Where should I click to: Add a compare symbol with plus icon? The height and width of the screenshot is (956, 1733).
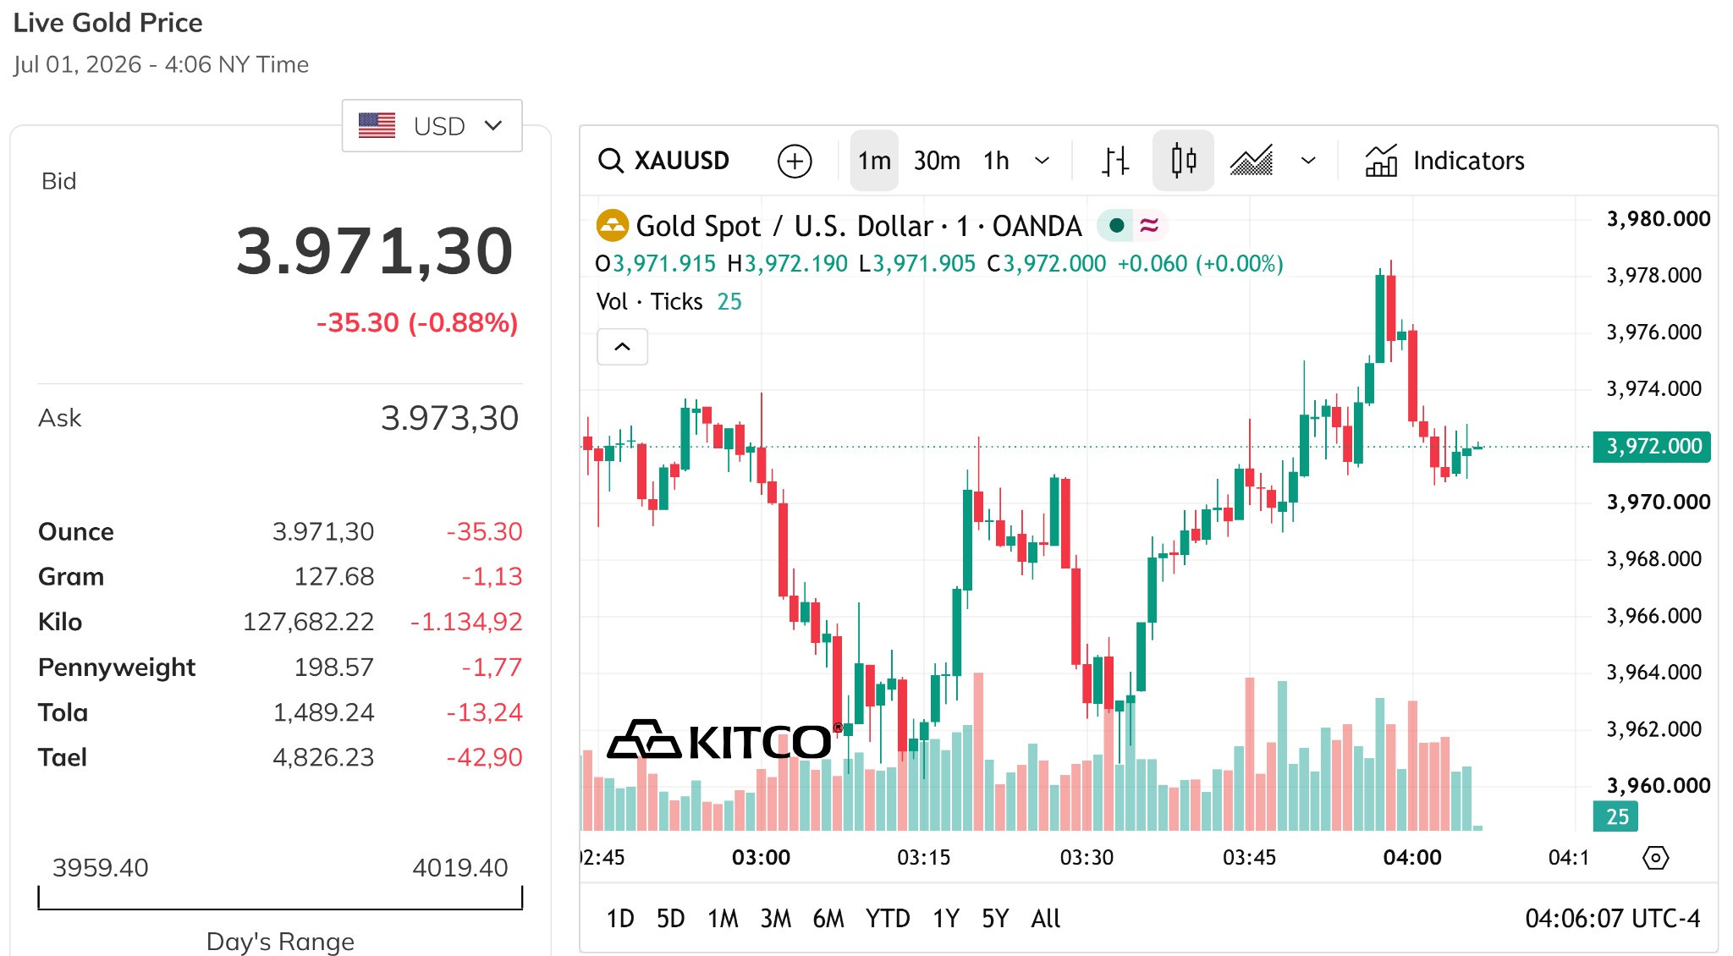[795, 161]
